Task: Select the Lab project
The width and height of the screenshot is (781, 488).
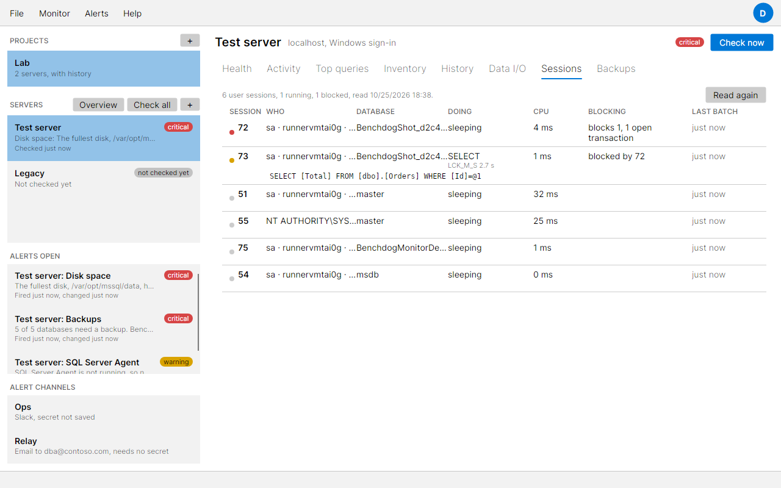Action: pyautogui.click(x=104, y=68)
